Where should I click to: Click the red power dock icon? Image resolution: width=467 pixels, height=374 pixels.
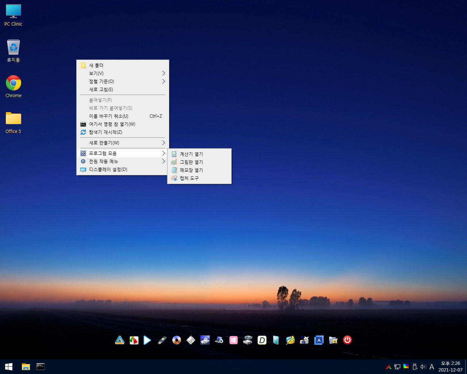[x=347, y=340]
